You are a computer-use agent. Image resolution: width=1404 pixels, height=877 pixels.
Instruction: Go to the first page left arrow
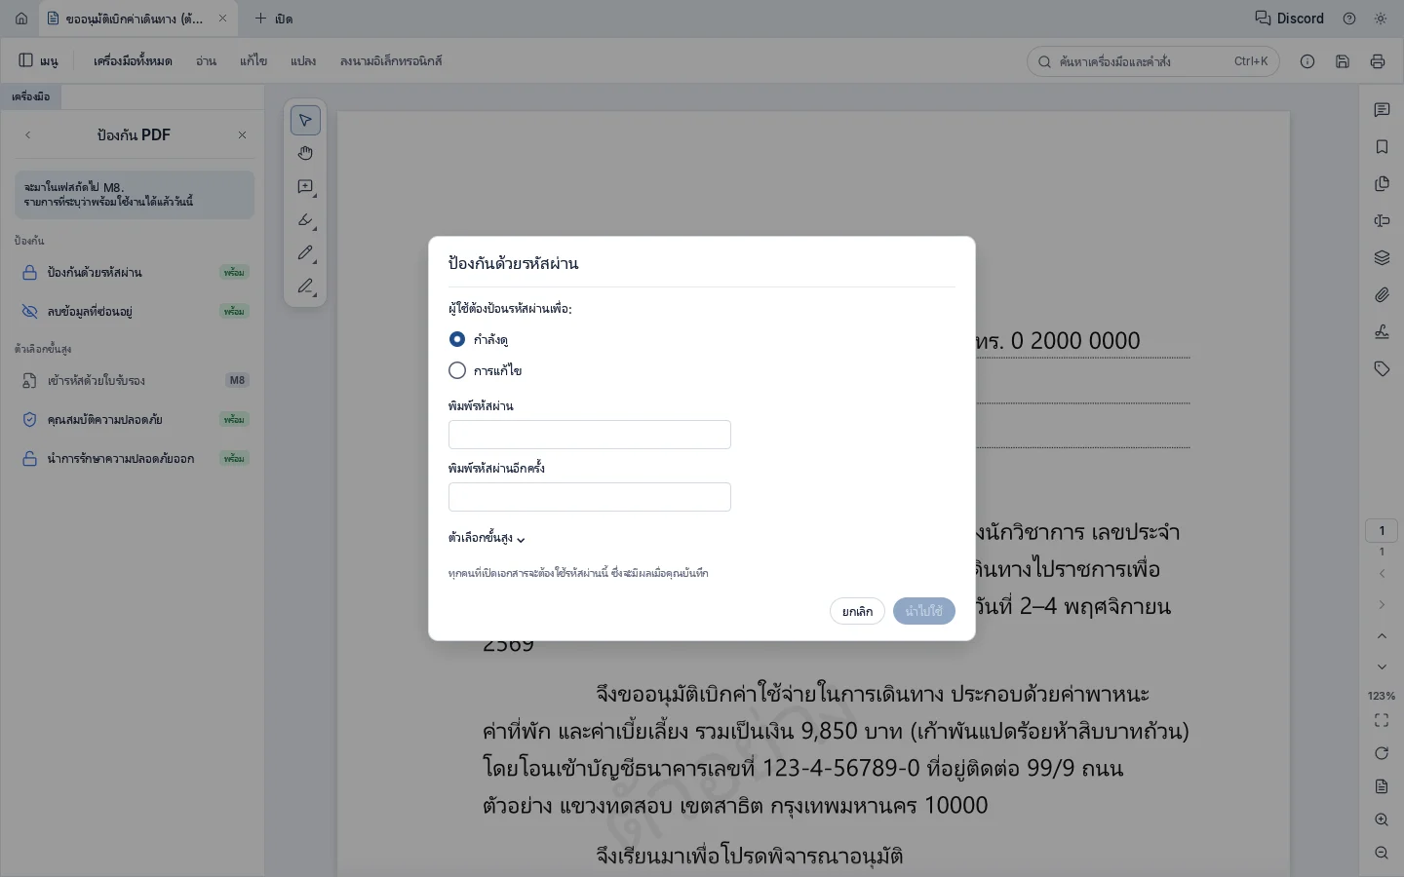(1382, 574)
